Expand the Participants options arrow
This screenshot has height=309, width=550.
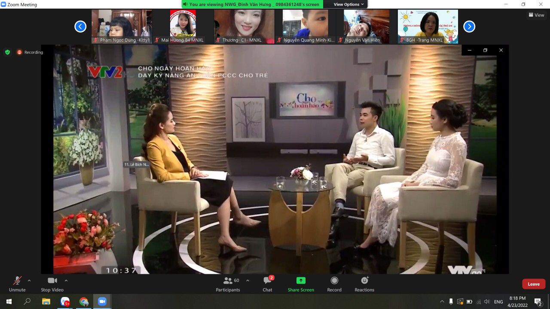point(247,281)
